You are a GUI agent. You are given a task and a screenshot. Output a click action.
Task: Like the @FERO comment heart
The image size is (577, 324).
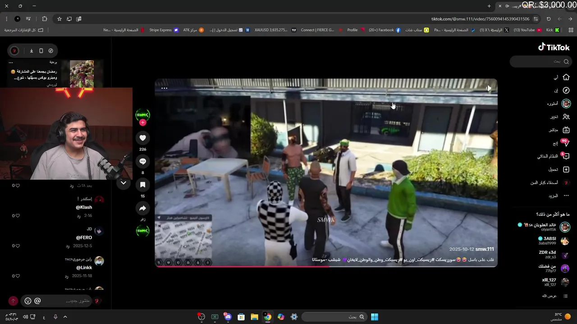(18, 246)
